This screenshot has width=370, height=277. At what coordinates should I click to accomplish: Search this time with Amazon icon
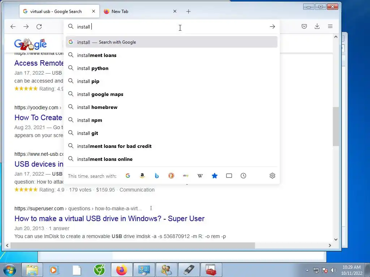(142, 176)
